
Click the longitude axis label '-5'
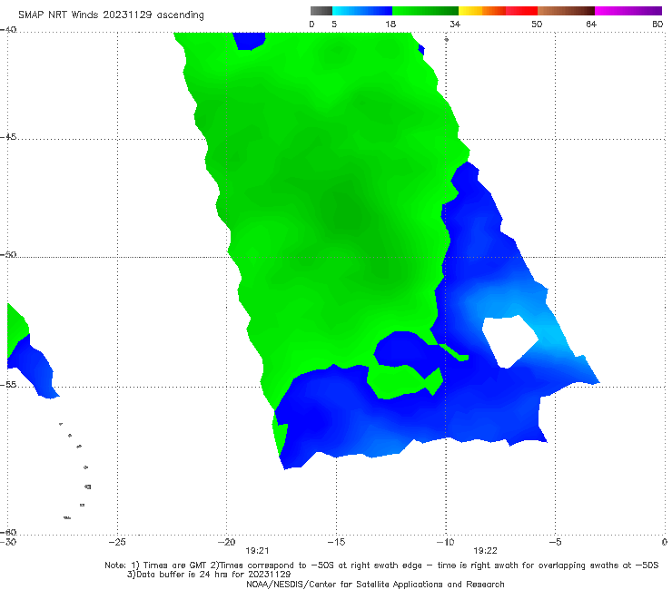click(x=555, y=542)
